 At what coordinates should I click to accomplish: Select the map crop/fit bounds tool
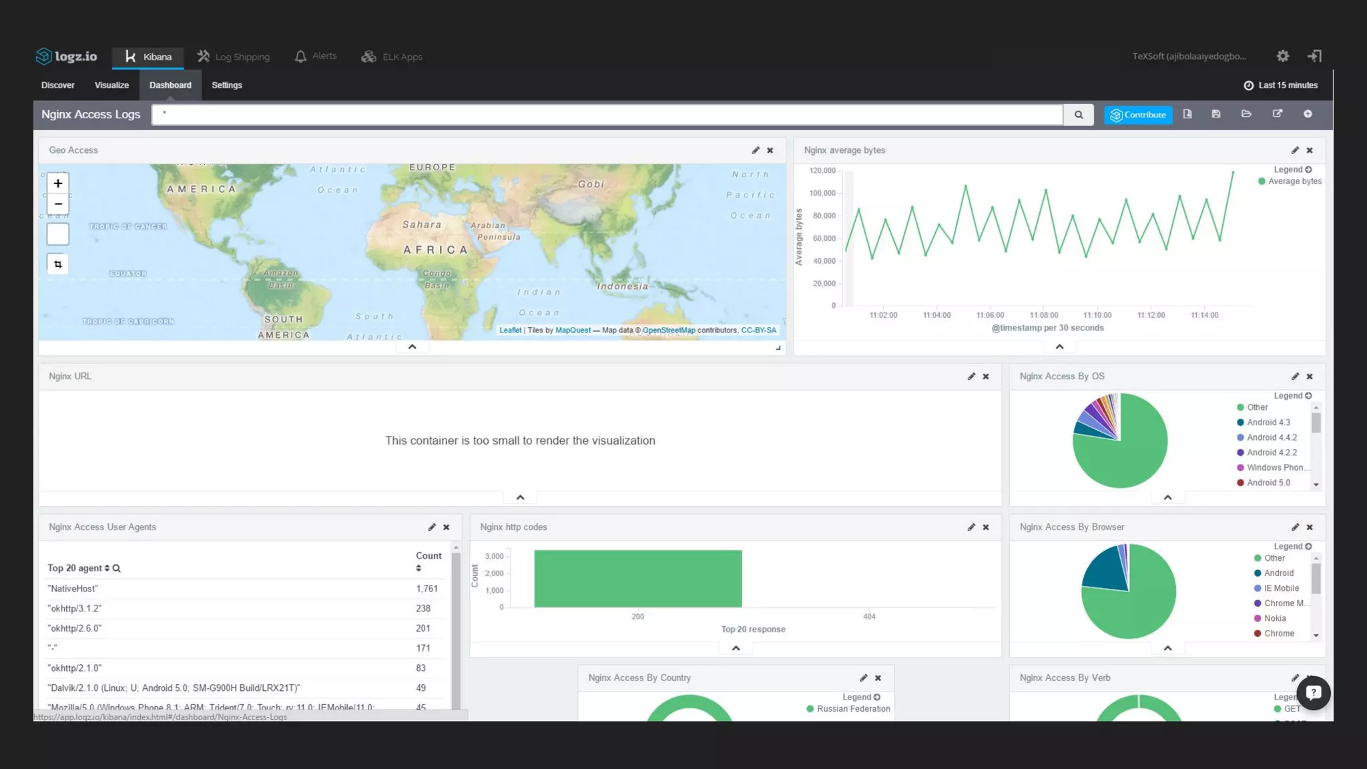click(x=58, y=264)
